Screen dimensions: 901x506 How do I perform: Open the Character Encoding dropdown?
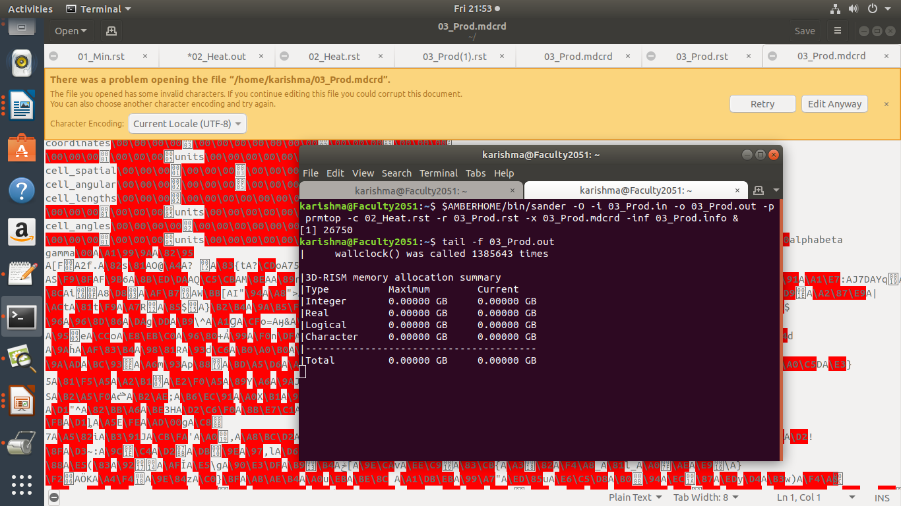tap(189, 124)
